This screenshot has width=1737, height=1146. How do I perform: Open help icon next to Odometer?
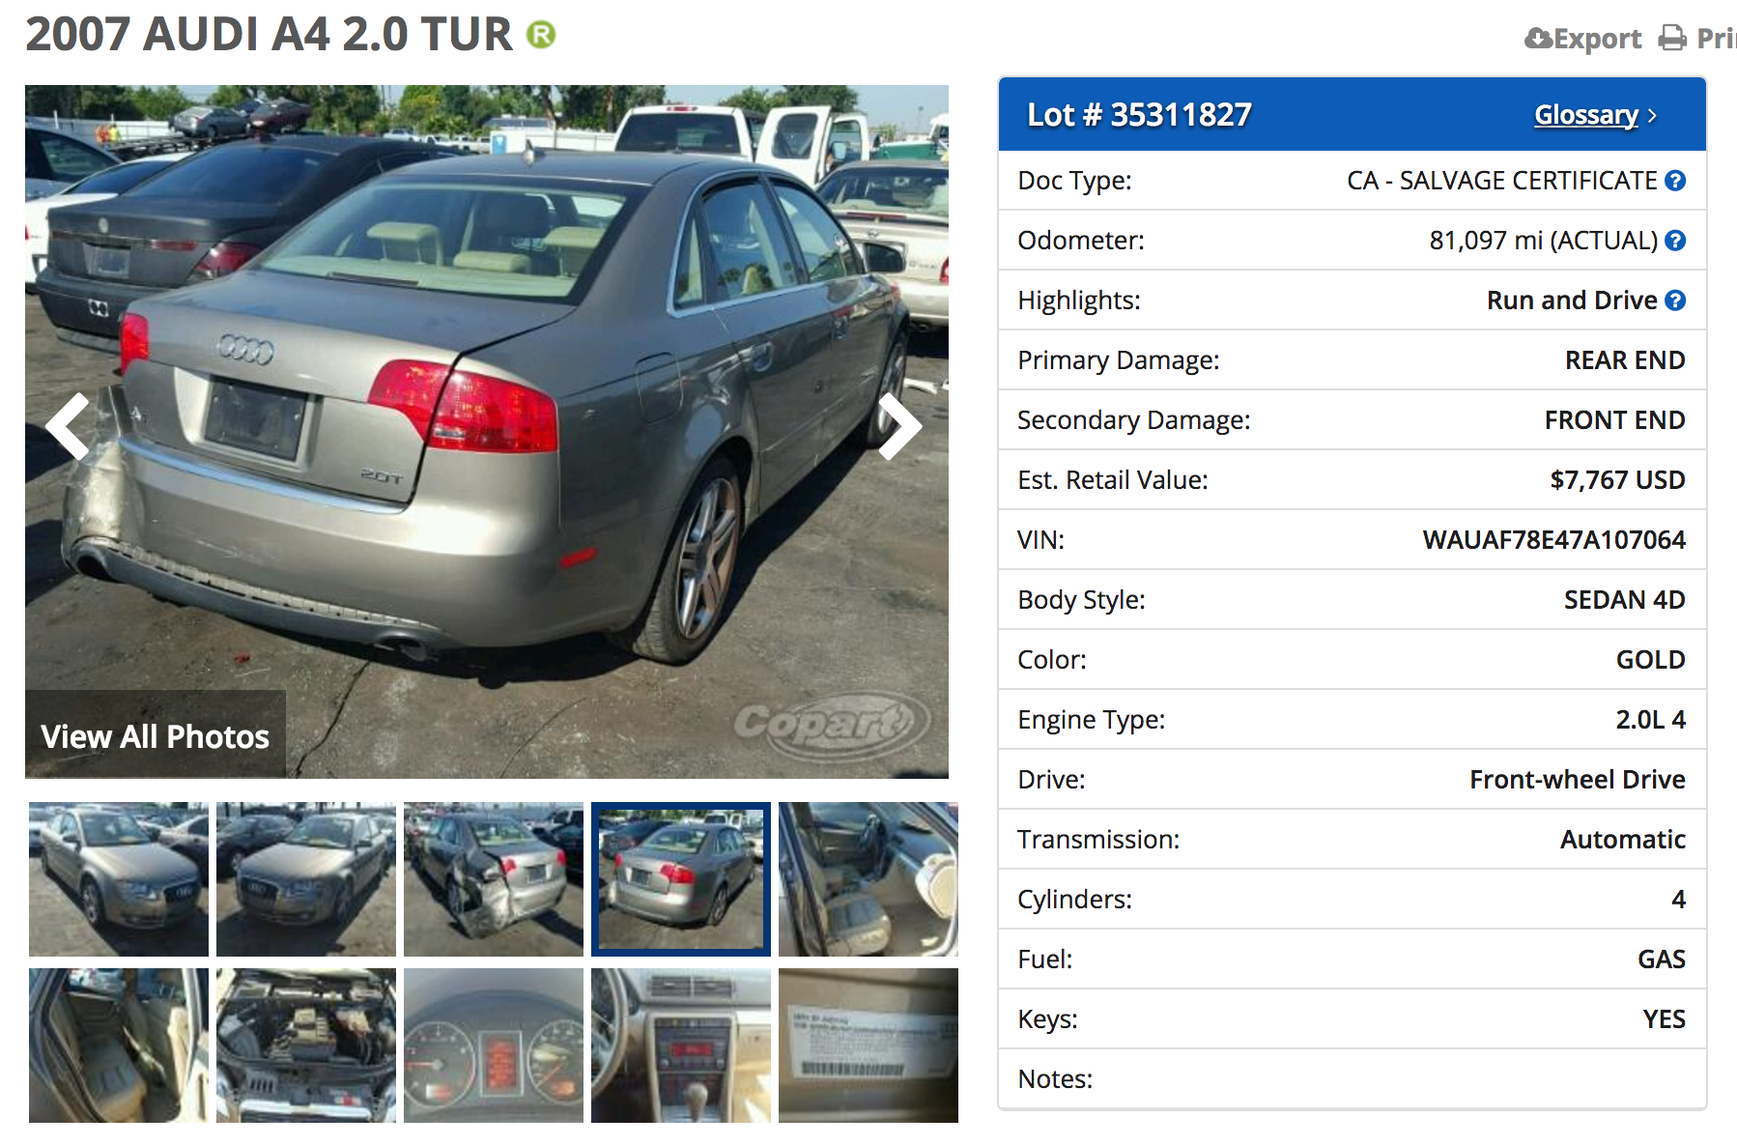click(1676, 241)
